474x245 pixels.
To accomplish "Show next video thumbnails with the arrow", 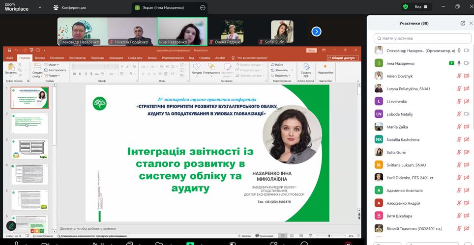I will click(317, 31).
